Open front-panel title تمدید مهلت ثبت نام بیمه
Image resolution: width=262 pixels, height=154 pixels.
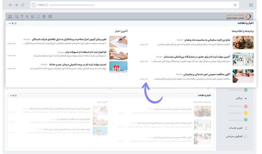coord(78,65)
